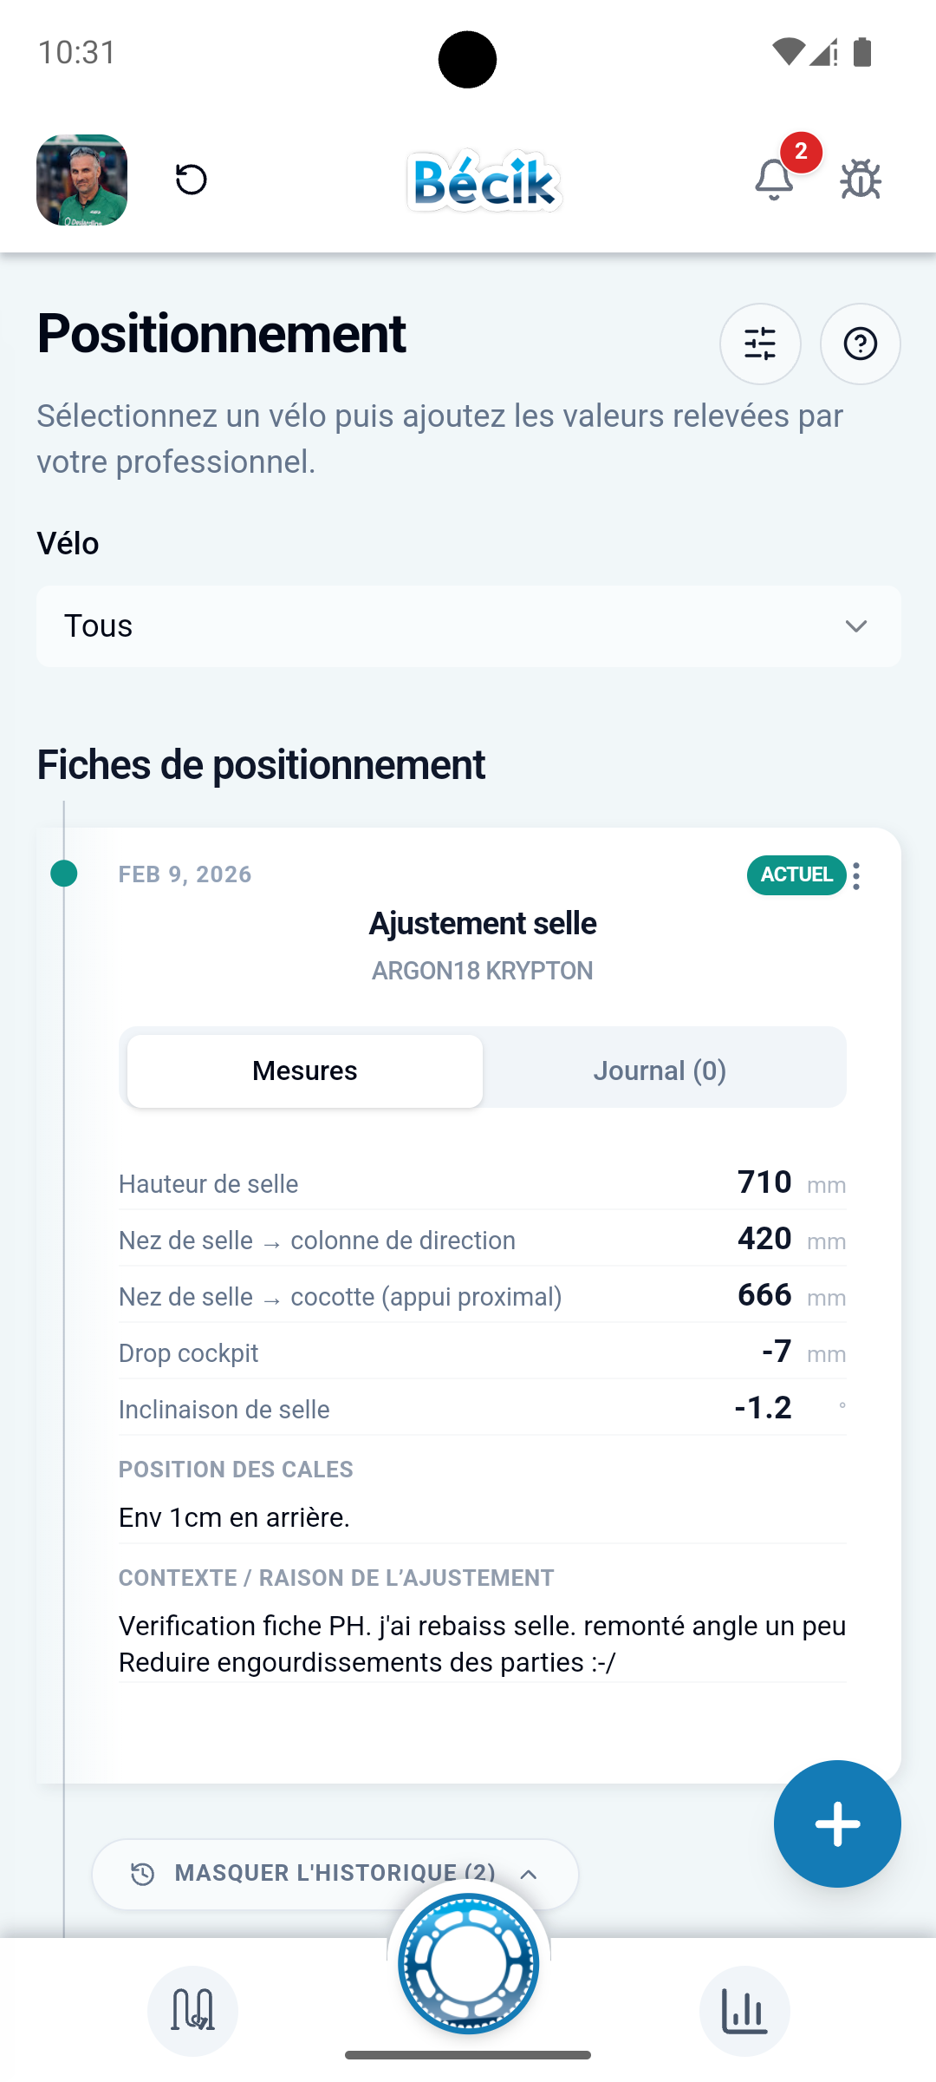
Task: Click the reset/history icon next to avatar
Action: click(x=191, y=180)
